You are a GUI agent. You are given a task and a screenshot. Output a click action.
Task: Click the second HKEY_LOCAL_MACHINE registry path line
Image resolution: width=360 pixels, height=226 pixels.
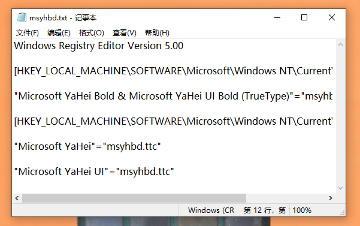coord(173,121)
